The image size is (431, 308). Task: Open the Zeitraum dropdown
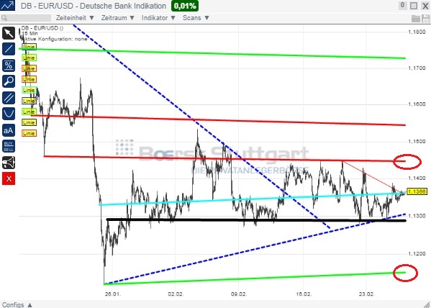pos(118,18)
